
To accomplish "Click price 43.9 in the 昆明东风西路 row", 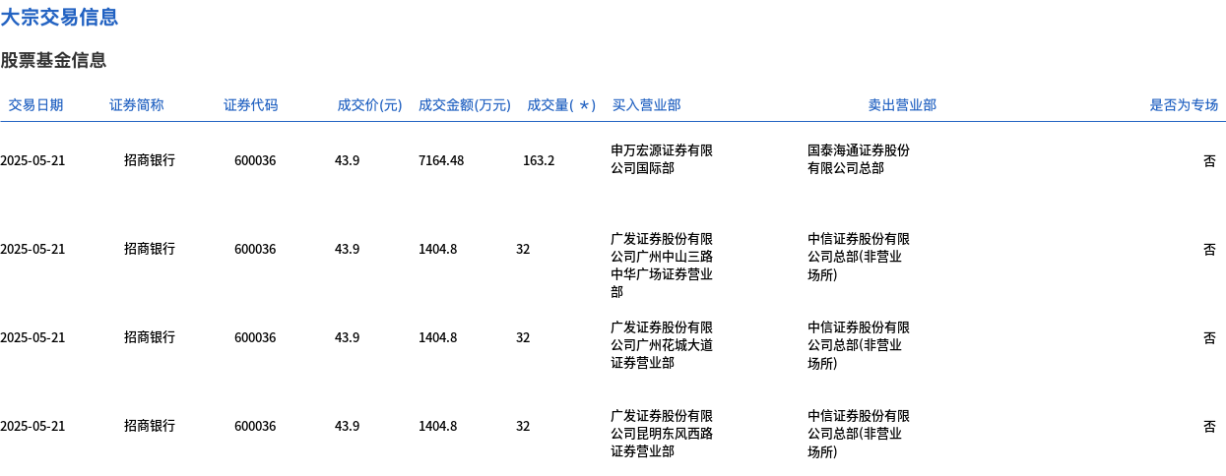I will pos(347,426).
